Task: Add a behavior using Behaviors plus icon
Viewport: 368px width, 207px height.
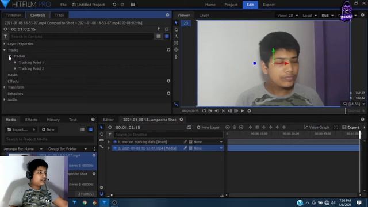Action: [x=168, y=93]
